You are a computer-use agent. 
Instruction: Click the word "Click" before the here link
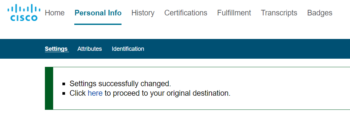[x=78, y=93]
